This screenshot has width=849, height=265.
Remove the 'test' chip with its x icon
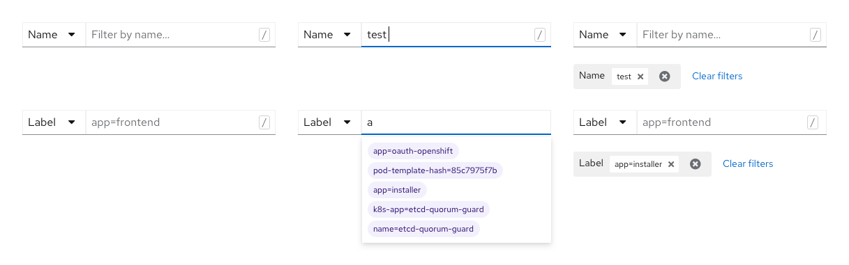tap(640, 77)
